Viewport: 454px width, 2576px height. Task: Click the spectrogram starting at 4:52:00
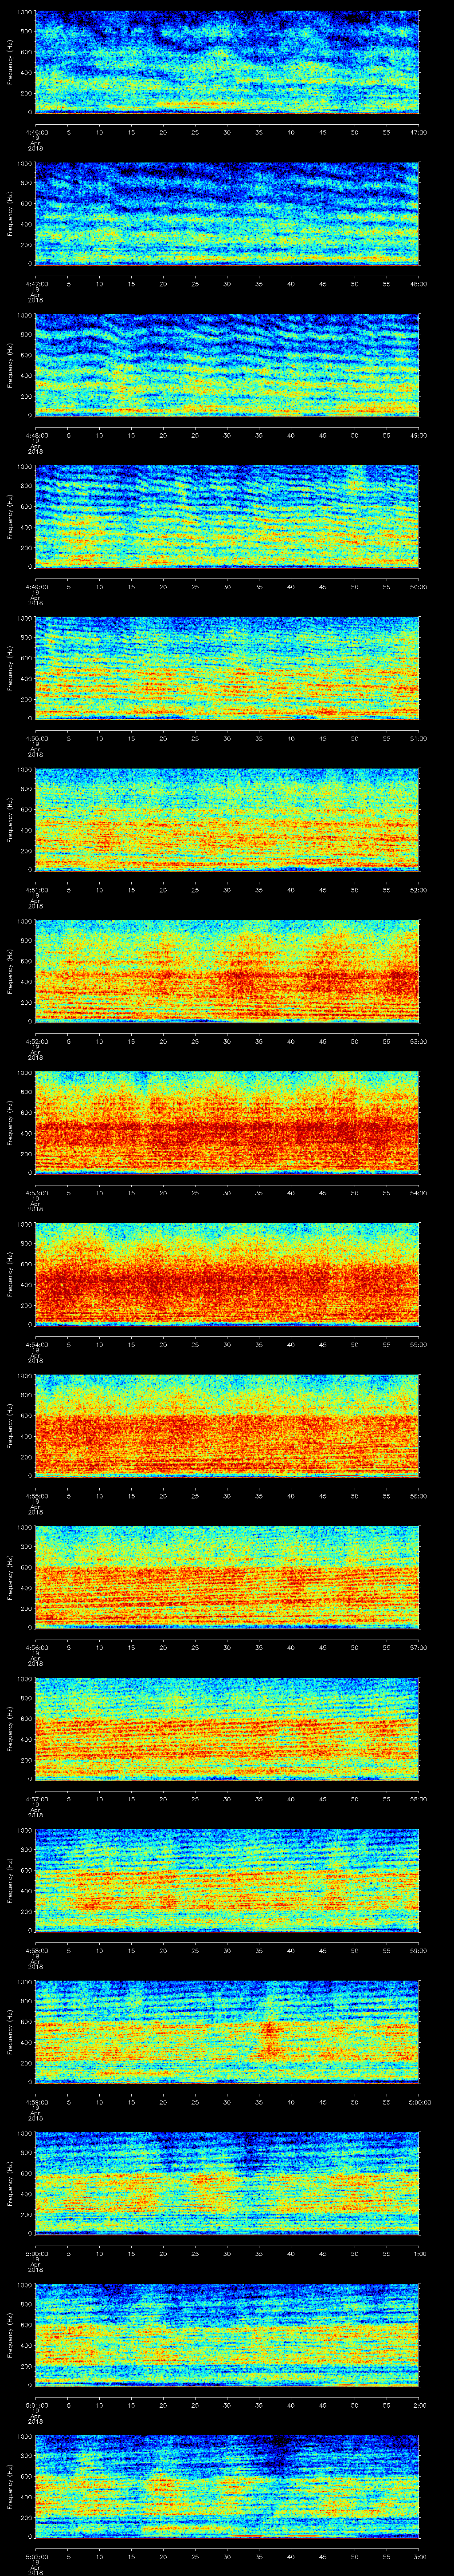pos(227,971)
